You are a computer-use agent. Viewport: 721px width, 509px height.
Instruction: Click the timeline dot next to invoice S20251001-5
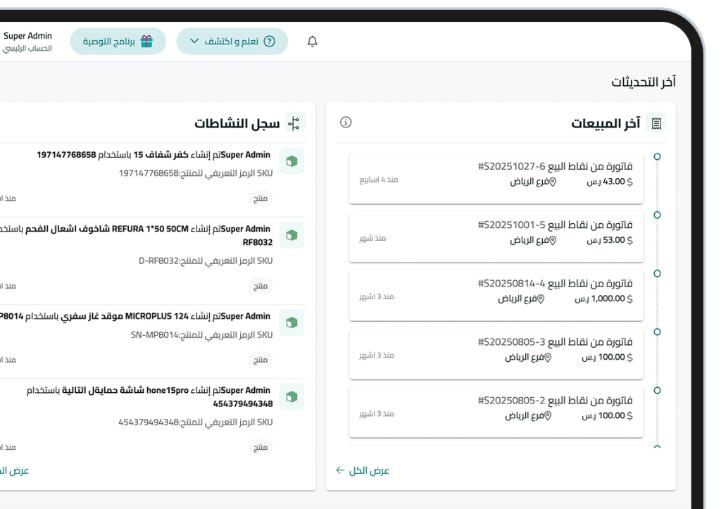coord(658,216)
